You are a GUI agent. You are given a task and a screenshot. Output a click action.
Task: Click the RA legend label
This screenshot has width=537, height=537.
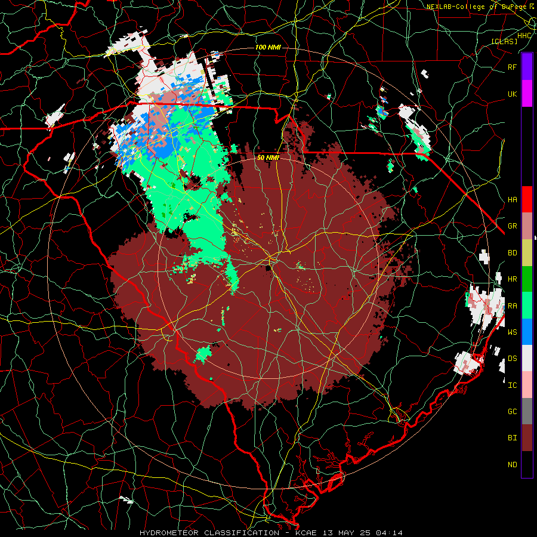(512, 305)
